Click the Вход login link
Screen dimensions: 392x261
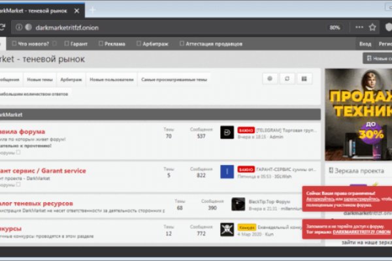point(365,44)
